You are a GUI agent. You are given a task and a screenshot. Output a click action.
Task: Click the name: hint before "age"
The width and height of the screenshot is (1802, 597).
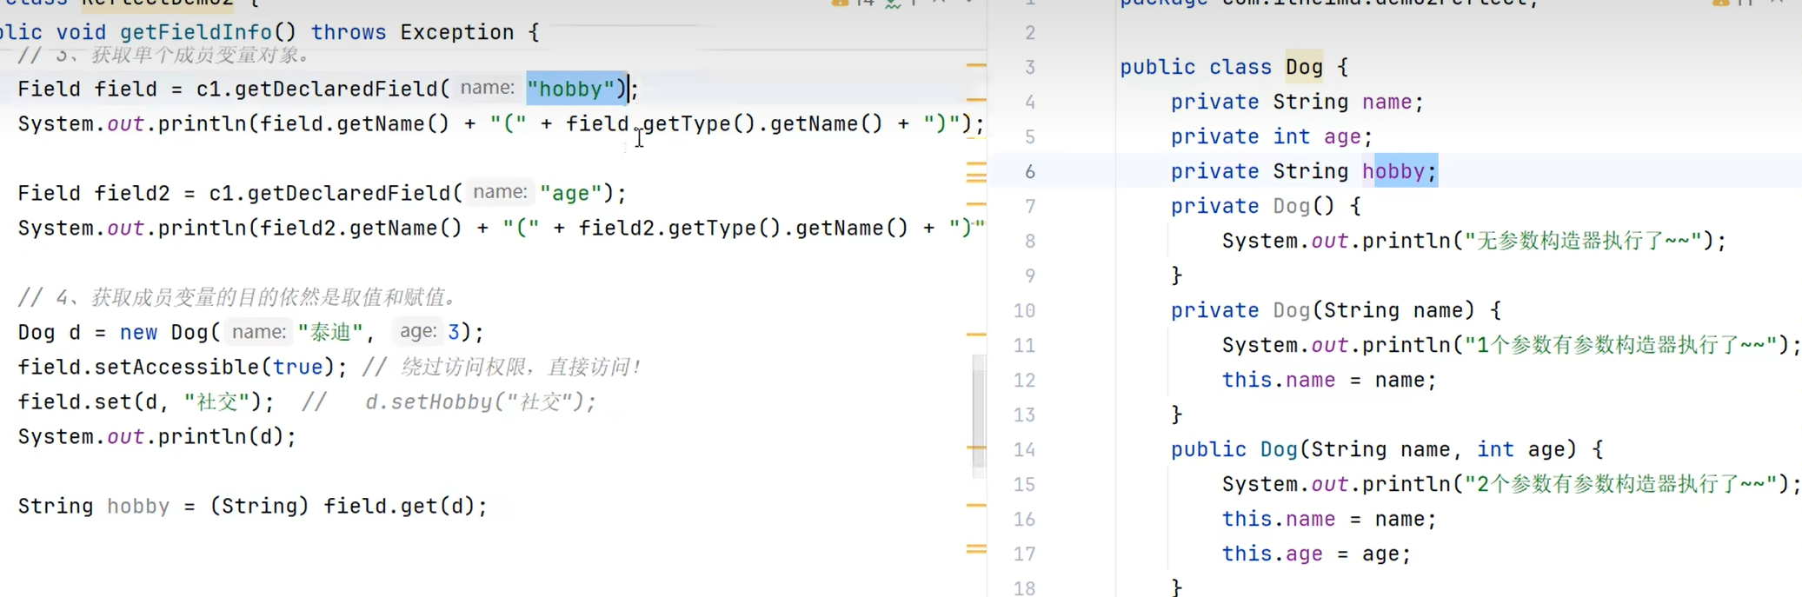point(500,192)
